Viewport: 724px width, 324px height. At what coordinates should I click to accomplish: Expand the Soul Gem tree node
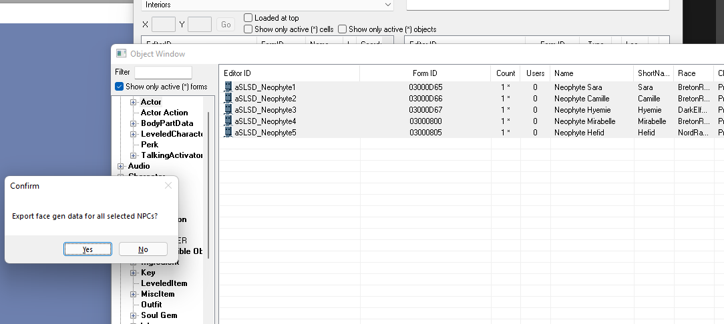133,316
